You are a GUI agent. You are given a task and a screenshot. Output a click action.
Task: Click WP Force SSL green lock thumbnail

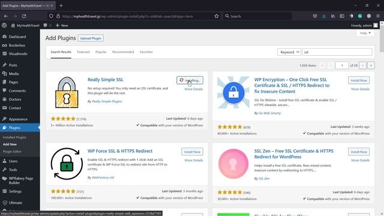coord(67,164)
